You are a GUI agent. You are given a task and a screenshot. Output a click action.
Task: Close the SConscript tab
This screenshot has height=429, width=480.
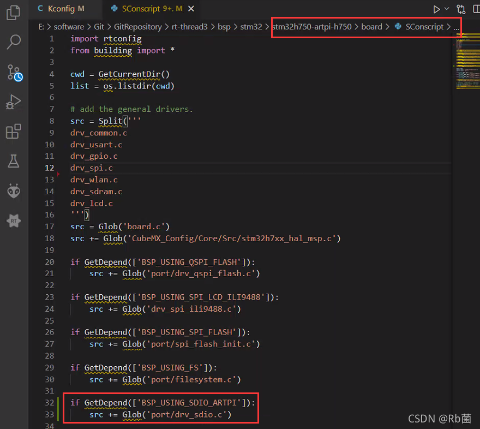(x=190, y=9)
